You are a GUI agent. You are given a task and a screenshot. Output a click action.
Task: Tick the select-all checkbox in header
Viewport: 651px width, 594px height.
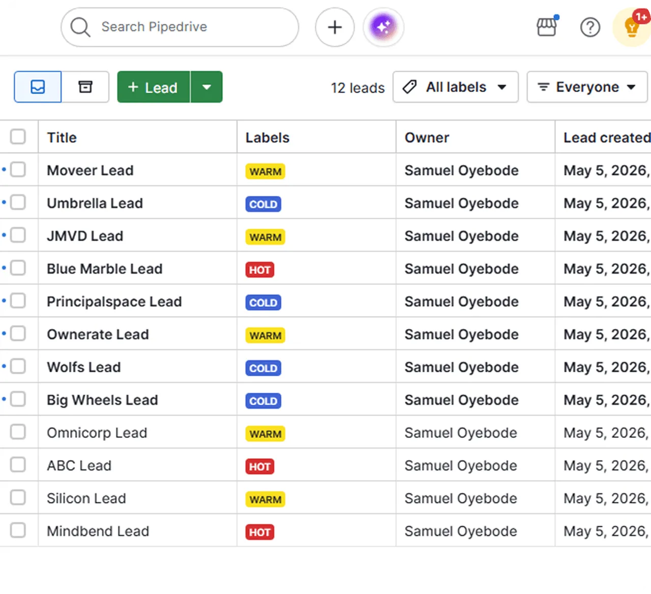click(x=18, y=137)
